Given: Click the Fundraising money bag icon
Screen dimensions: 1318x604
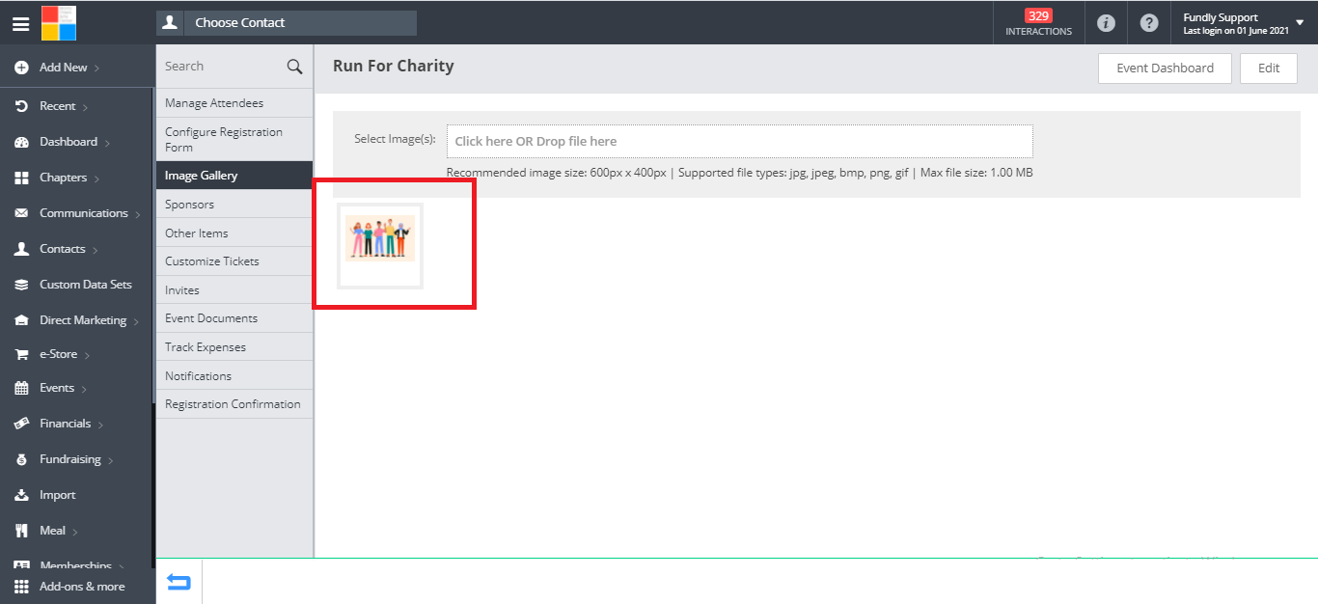Looking at the screenshot, I should point(21,459).
